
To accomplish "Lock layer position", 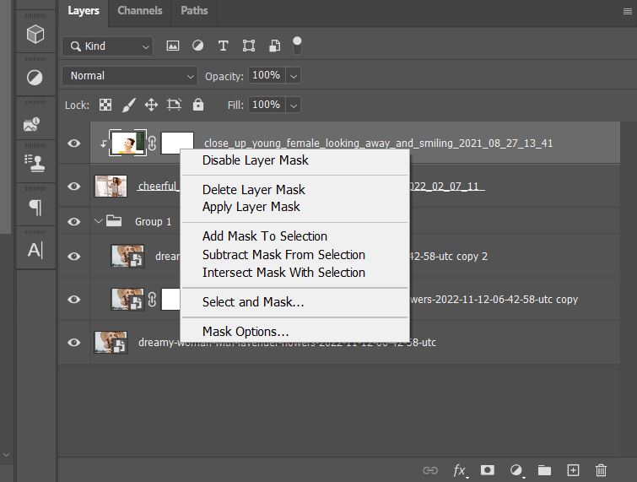I will [x=151, y=105].
